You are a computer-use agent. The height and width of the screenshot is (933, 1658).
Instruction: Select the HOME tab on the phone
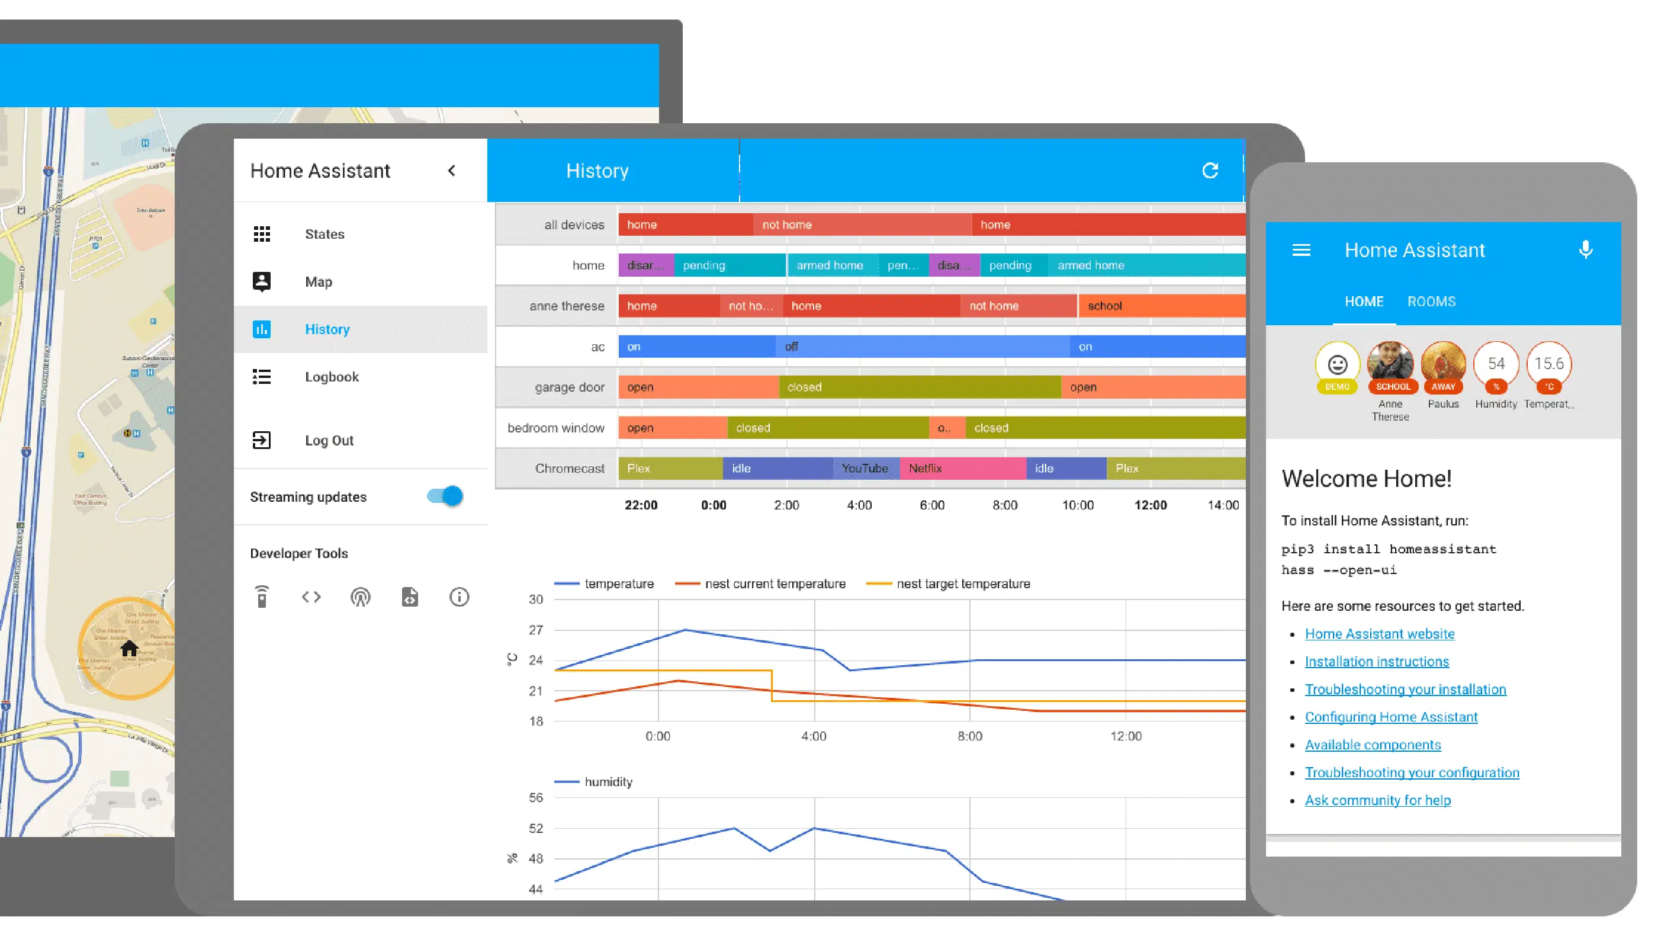click(1364, 302)
